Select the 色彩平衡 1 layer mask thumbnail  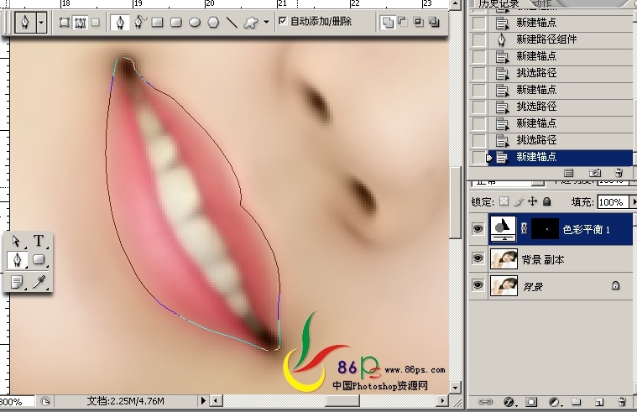(546, 229)
